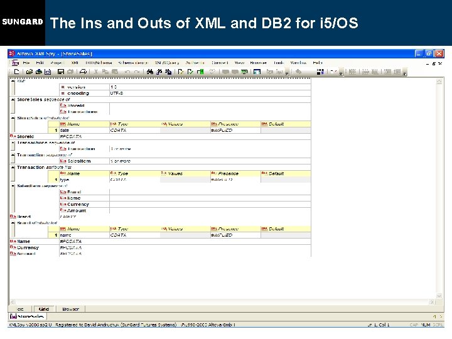Click the Open URL toolbar icon
452x339 pixels.
[x=39, y=72]
